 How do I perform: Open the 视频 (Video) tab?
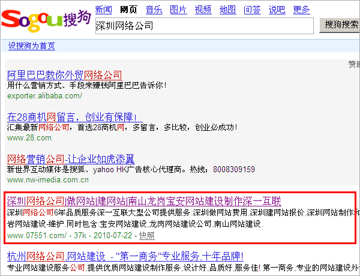click(203, 9)
